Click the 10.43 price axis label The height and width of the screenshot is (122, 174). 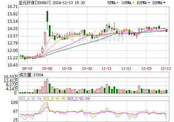coord(13,65)
